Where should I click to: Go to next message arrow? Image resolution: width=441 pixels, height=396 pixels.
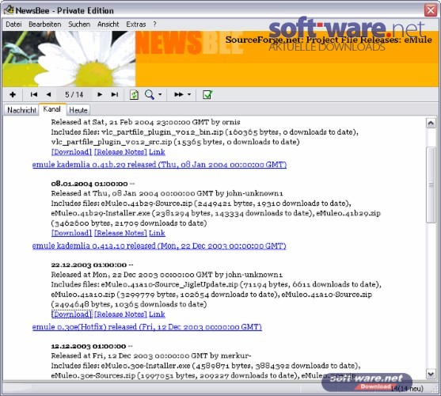click(100, 94)
